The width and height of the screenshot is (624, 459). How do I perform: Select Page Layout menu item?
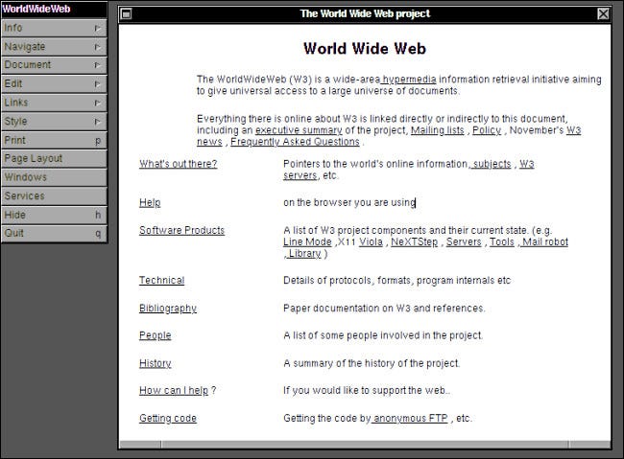54,158
